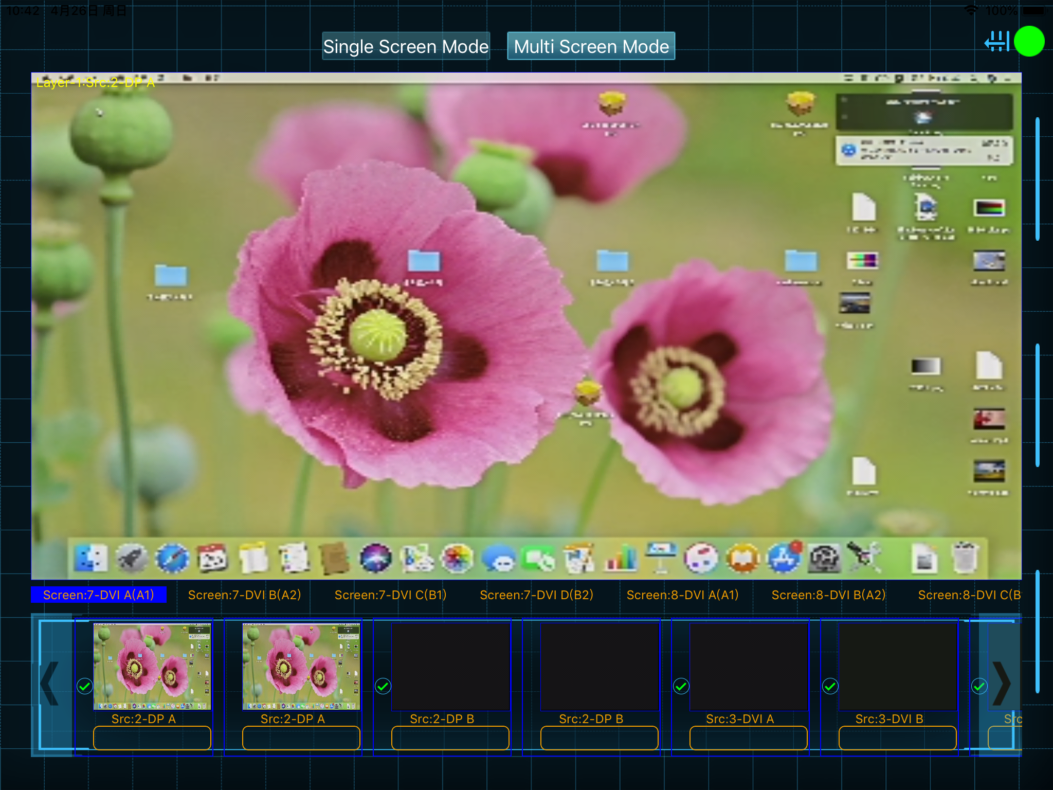Switch to Single Screen Mode
This screenshot has width=1053, height=790.
pos(406,46)
